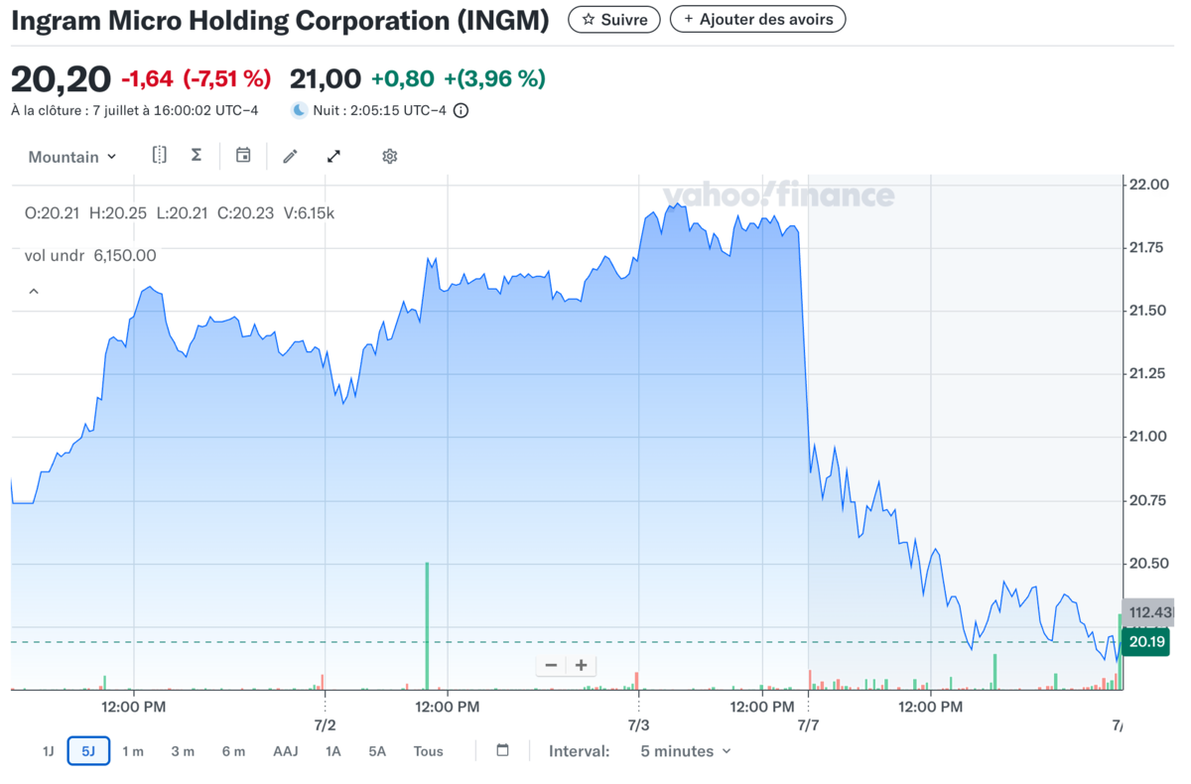Select the pencil drawing tool
Screen dimensions: 1191x784
(x=290, y=156)
